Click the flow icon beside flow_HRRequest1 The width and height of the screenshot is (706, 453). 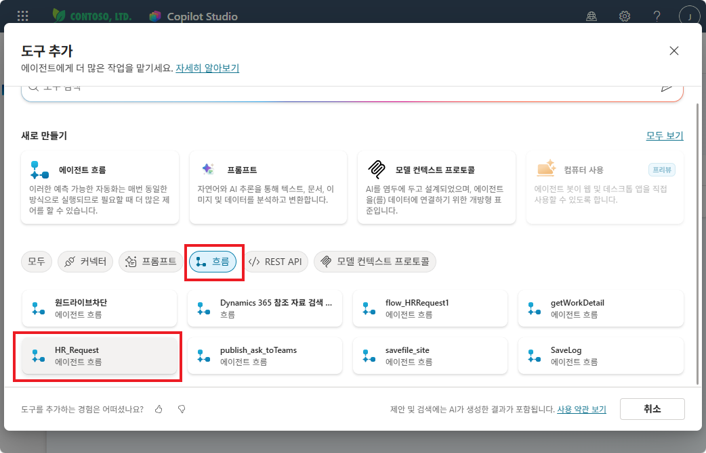[369, 309]
